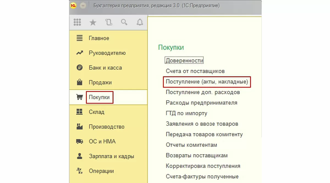Open the Склад section
This screenshot has height=183, width=330.
click(x=108, y=112)
